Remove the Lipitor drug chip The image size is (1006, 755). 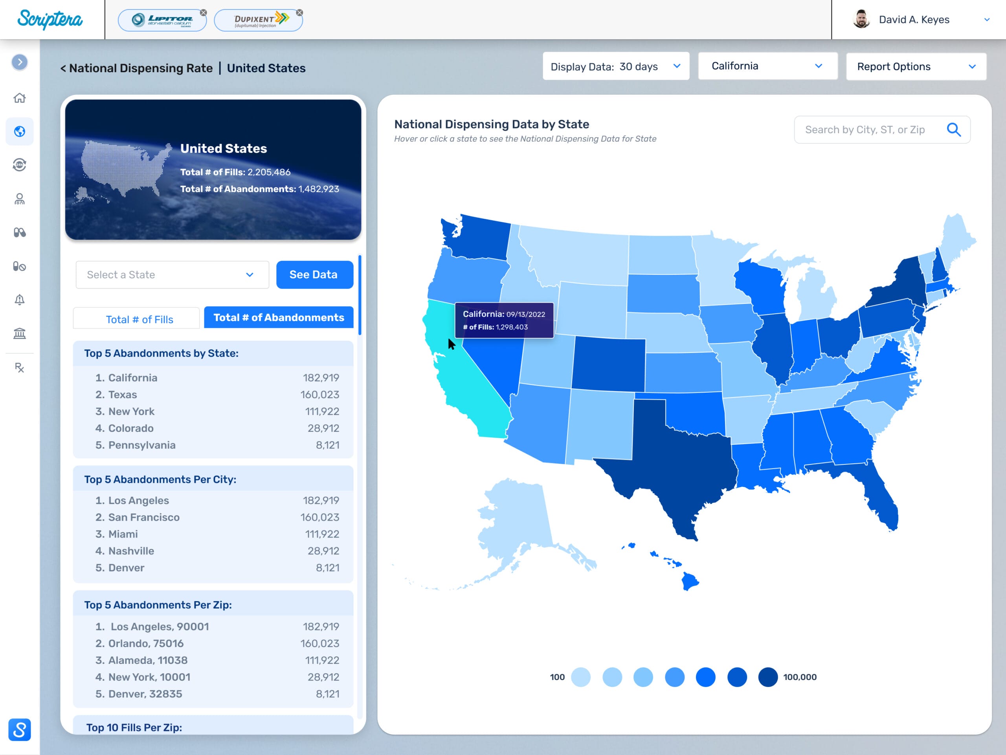click(x=203, y=13)
